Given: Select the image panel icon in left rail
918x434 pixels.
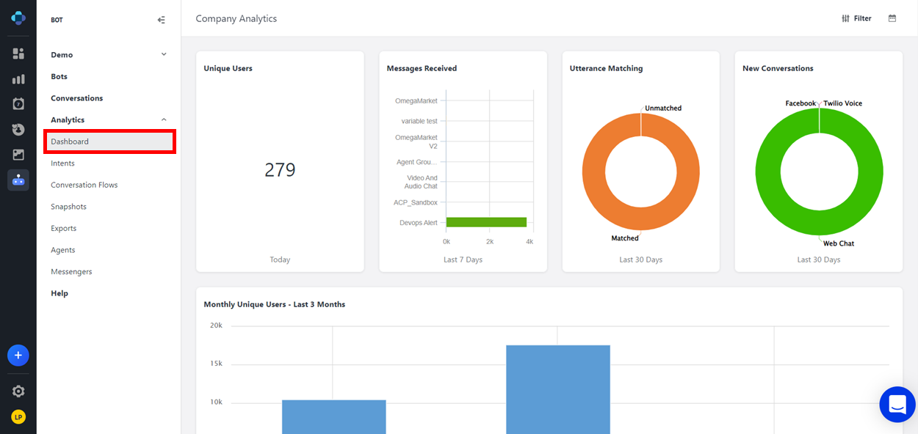Looking at the screenshot, I should pos(18,154).
